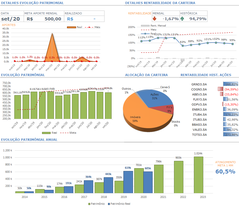The height and width of the screenshot is (208, 239).
Task: Select the COGN3.SA ticker row
Action: pos(199,89)
